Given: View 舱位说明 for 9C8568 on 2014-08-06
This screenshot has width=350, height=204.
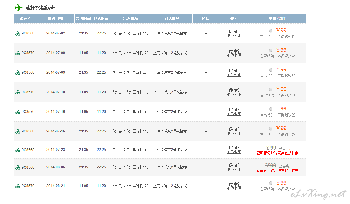Looking at the screenshot, I should (x=234, y=170).
